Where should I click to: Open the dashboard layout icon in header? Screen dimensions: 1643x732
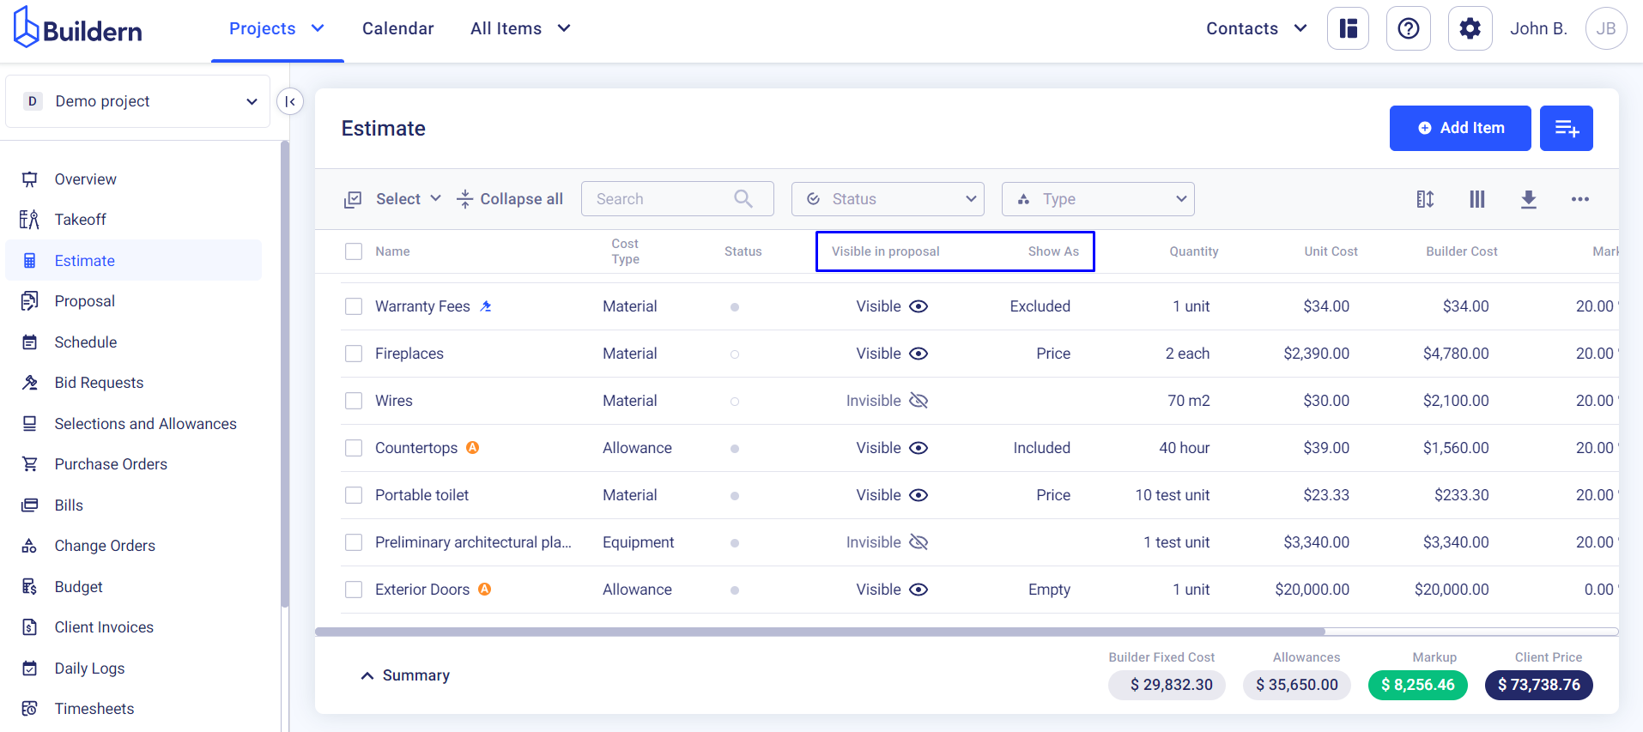1348,28
